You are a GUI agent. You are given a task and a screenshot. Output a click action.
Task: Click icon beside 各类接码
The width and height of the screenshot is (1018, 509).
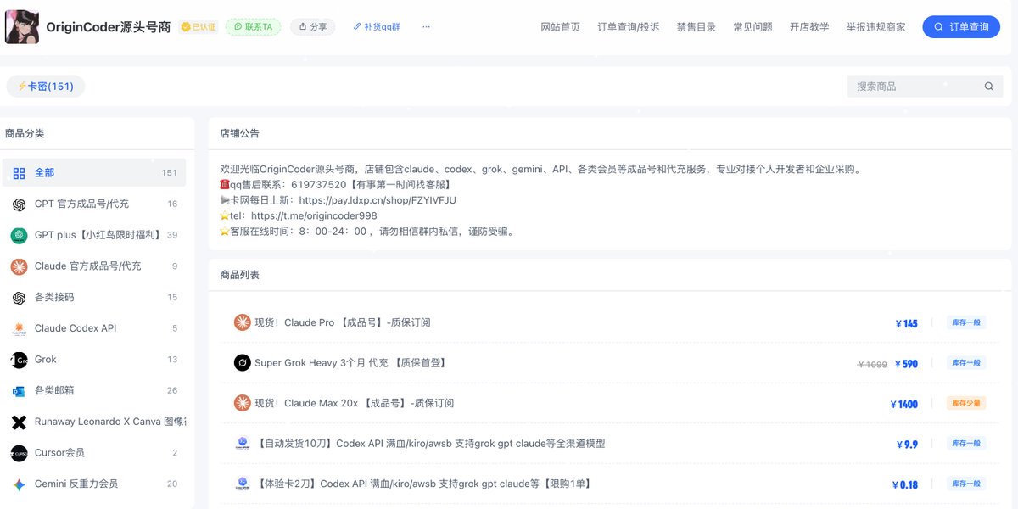(x=19, y=298)
